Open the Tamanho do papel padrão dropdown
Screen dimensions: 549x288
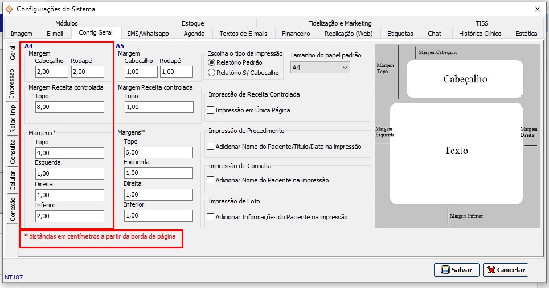tap(319, 68)
